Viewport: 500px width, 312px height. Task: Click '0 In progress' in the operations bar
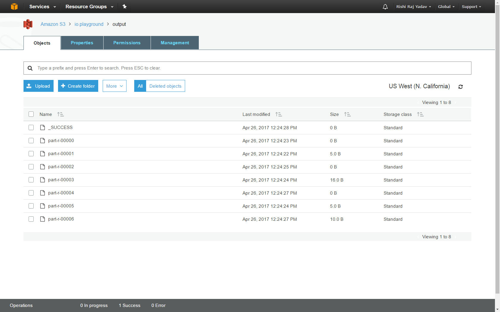94,305
